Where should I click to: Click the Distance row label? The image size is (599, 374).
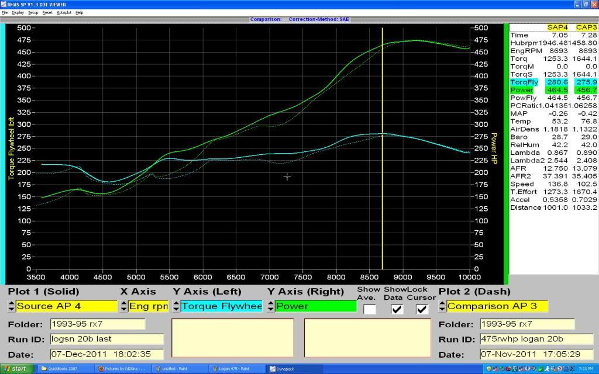tap(526, 207)
